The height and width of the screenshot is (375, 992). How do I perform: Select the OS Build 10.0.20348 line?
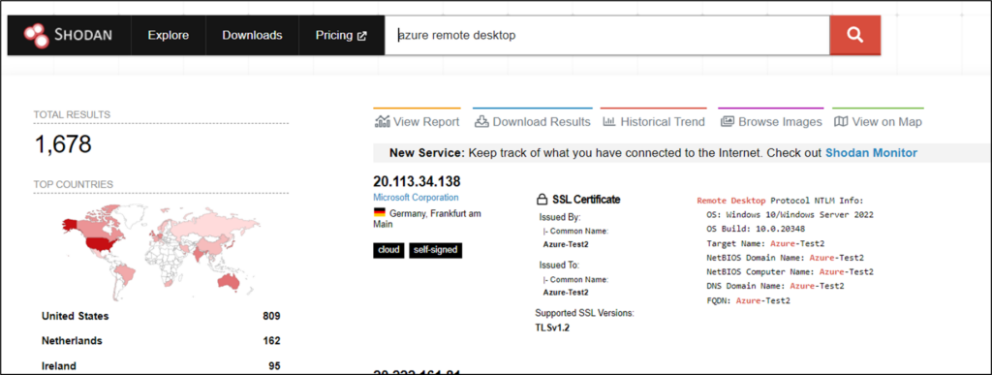click(x=756, y=229)
